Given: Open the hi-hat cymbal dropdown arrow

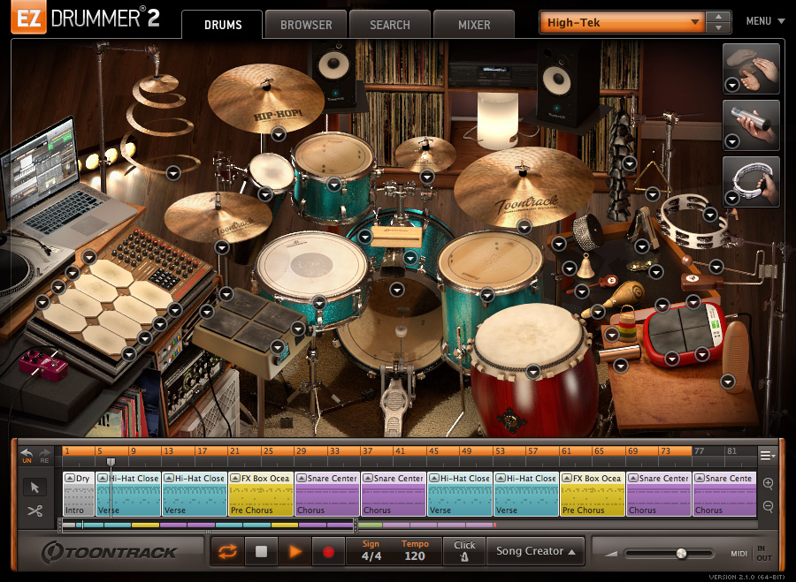Looking at the screenshot, I should [x=222, y=247].
